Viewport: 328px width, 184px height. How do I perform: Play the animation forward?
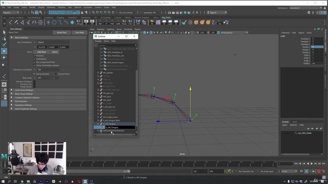click(x=312, y=164)
